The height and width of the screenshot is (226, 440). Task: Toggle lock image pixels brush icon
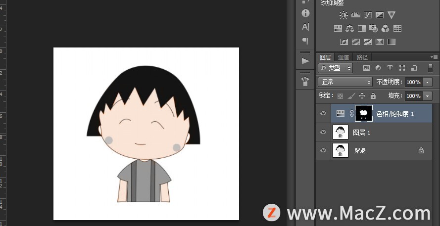tap(351, 96)
